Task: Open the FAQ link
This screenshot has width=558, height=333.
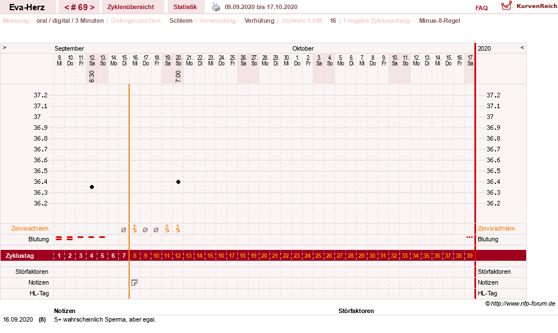Action: click(x=481, y=8)
